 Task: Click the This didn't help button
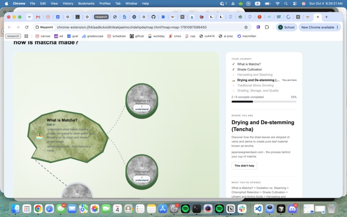(244, 166)
